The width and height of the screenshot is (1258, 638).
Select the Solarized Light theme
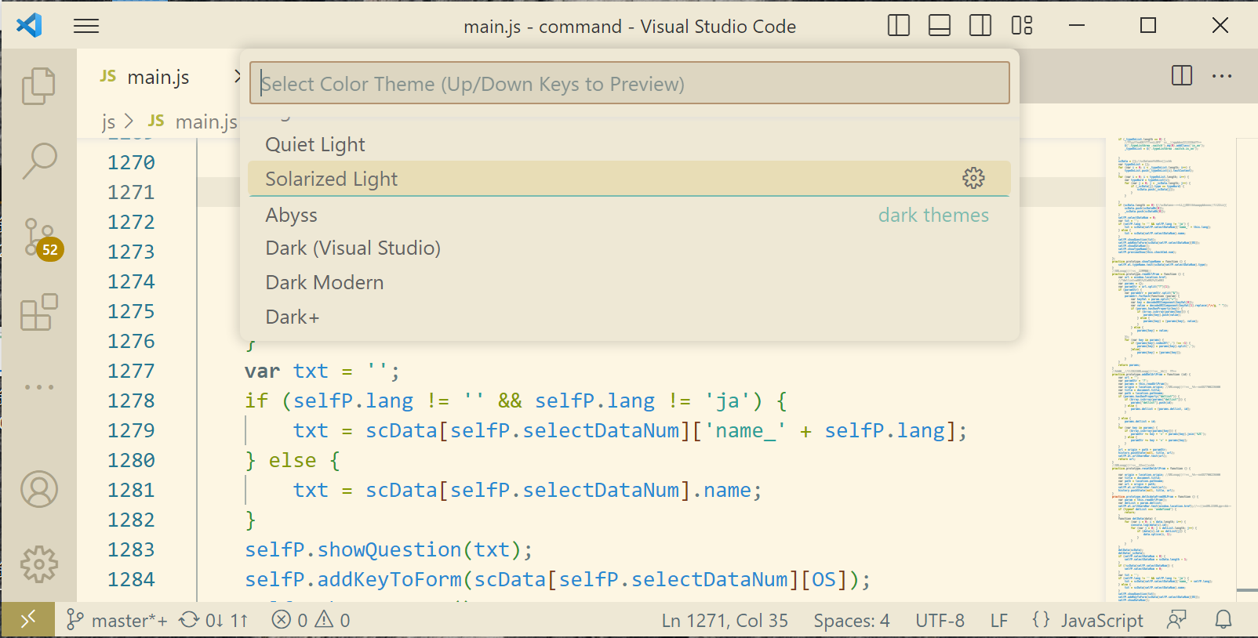[629, 179]
